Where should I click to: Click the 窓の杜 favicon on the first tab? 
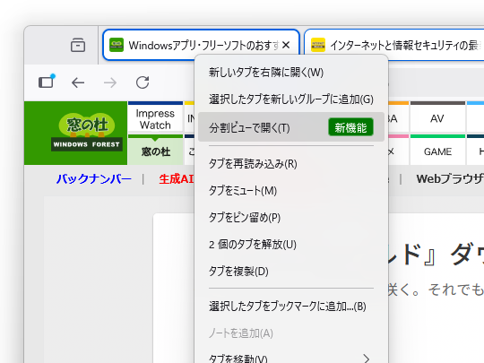coord(117,45)
